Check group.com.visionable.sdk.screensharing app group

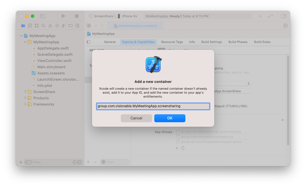click(178, 132)
